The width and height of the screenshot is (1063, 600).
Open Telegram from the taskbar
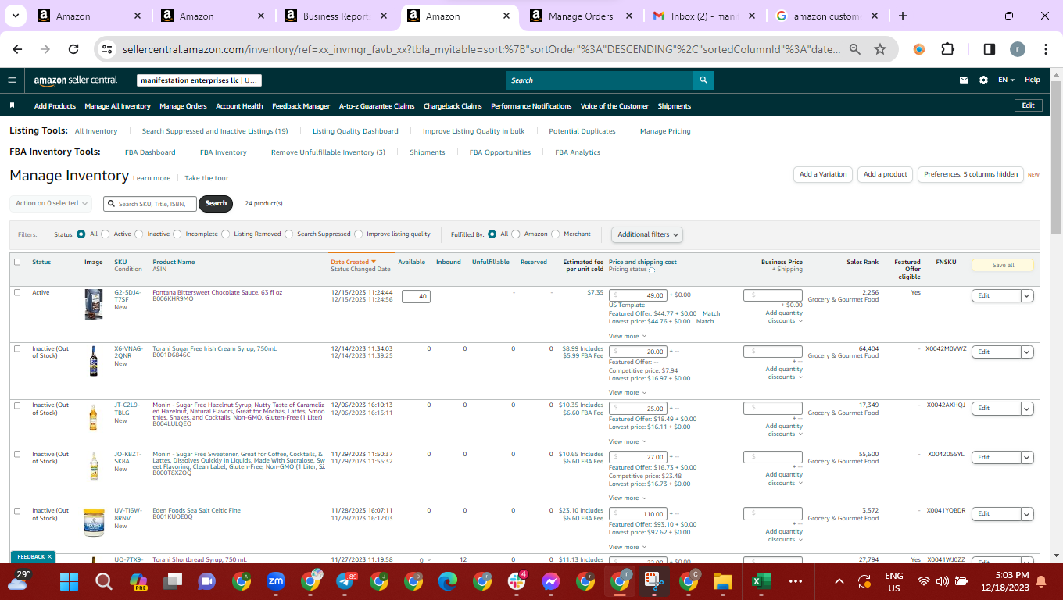pyautogui.click(x=345, y=581)
